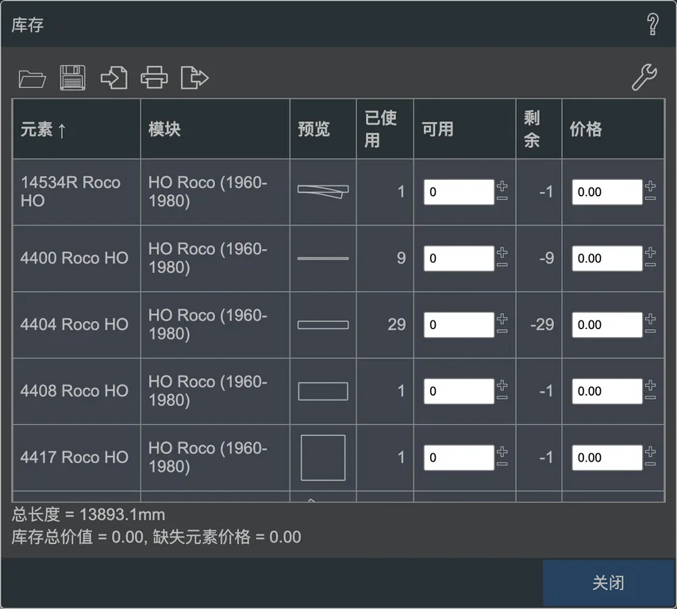Increase available count for 14534R Roco HO
This screenshot has height=609, width=677.
coord(502,186)
